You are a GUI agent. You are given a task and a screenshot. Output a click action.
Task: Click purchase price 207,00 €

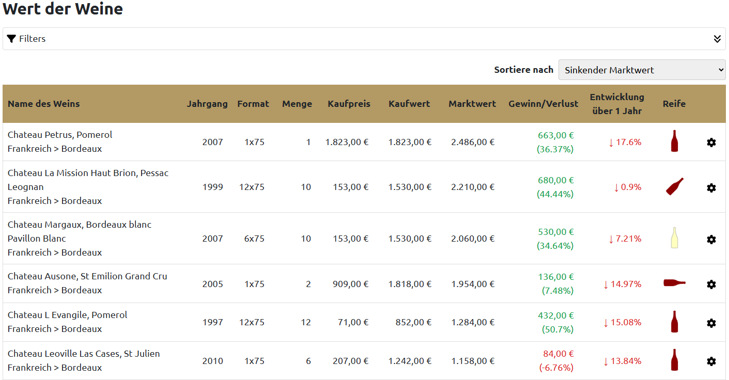click(x=351, y=361)
